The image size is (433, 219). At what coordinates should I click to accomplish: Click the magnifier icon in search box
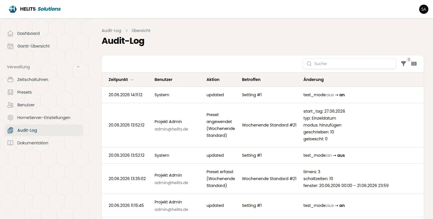click(x=309, y=64)
